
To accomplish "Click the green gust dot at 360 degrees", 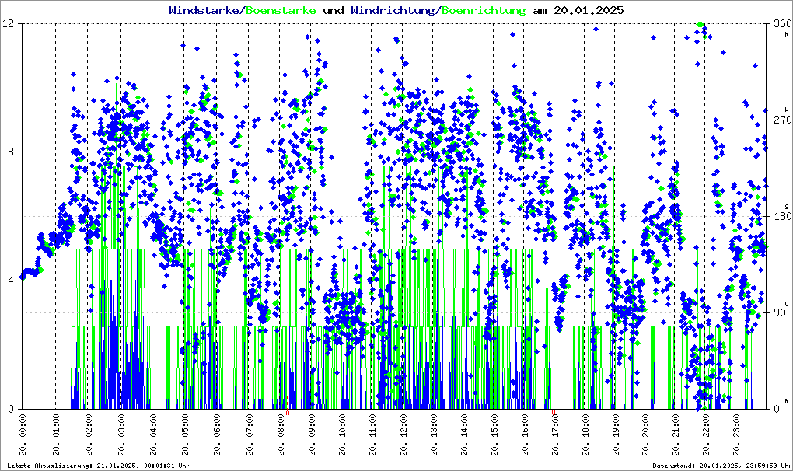I will (700, 25).
